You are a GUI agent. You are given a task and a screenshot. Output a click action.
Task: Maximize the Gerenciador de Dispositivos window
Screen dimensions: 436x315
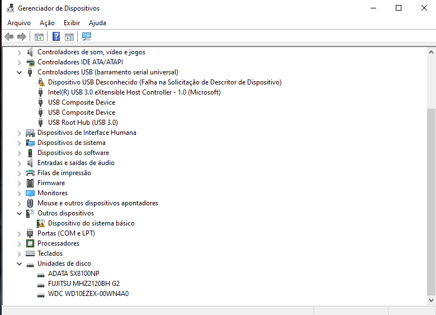click(x=399, y=8)
